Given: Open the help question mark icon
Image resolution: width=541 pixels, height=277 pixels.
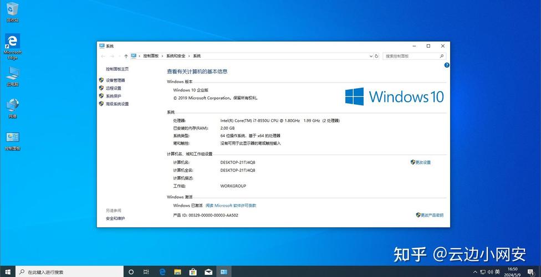Looking at the screenshot, I should (447, 65).
